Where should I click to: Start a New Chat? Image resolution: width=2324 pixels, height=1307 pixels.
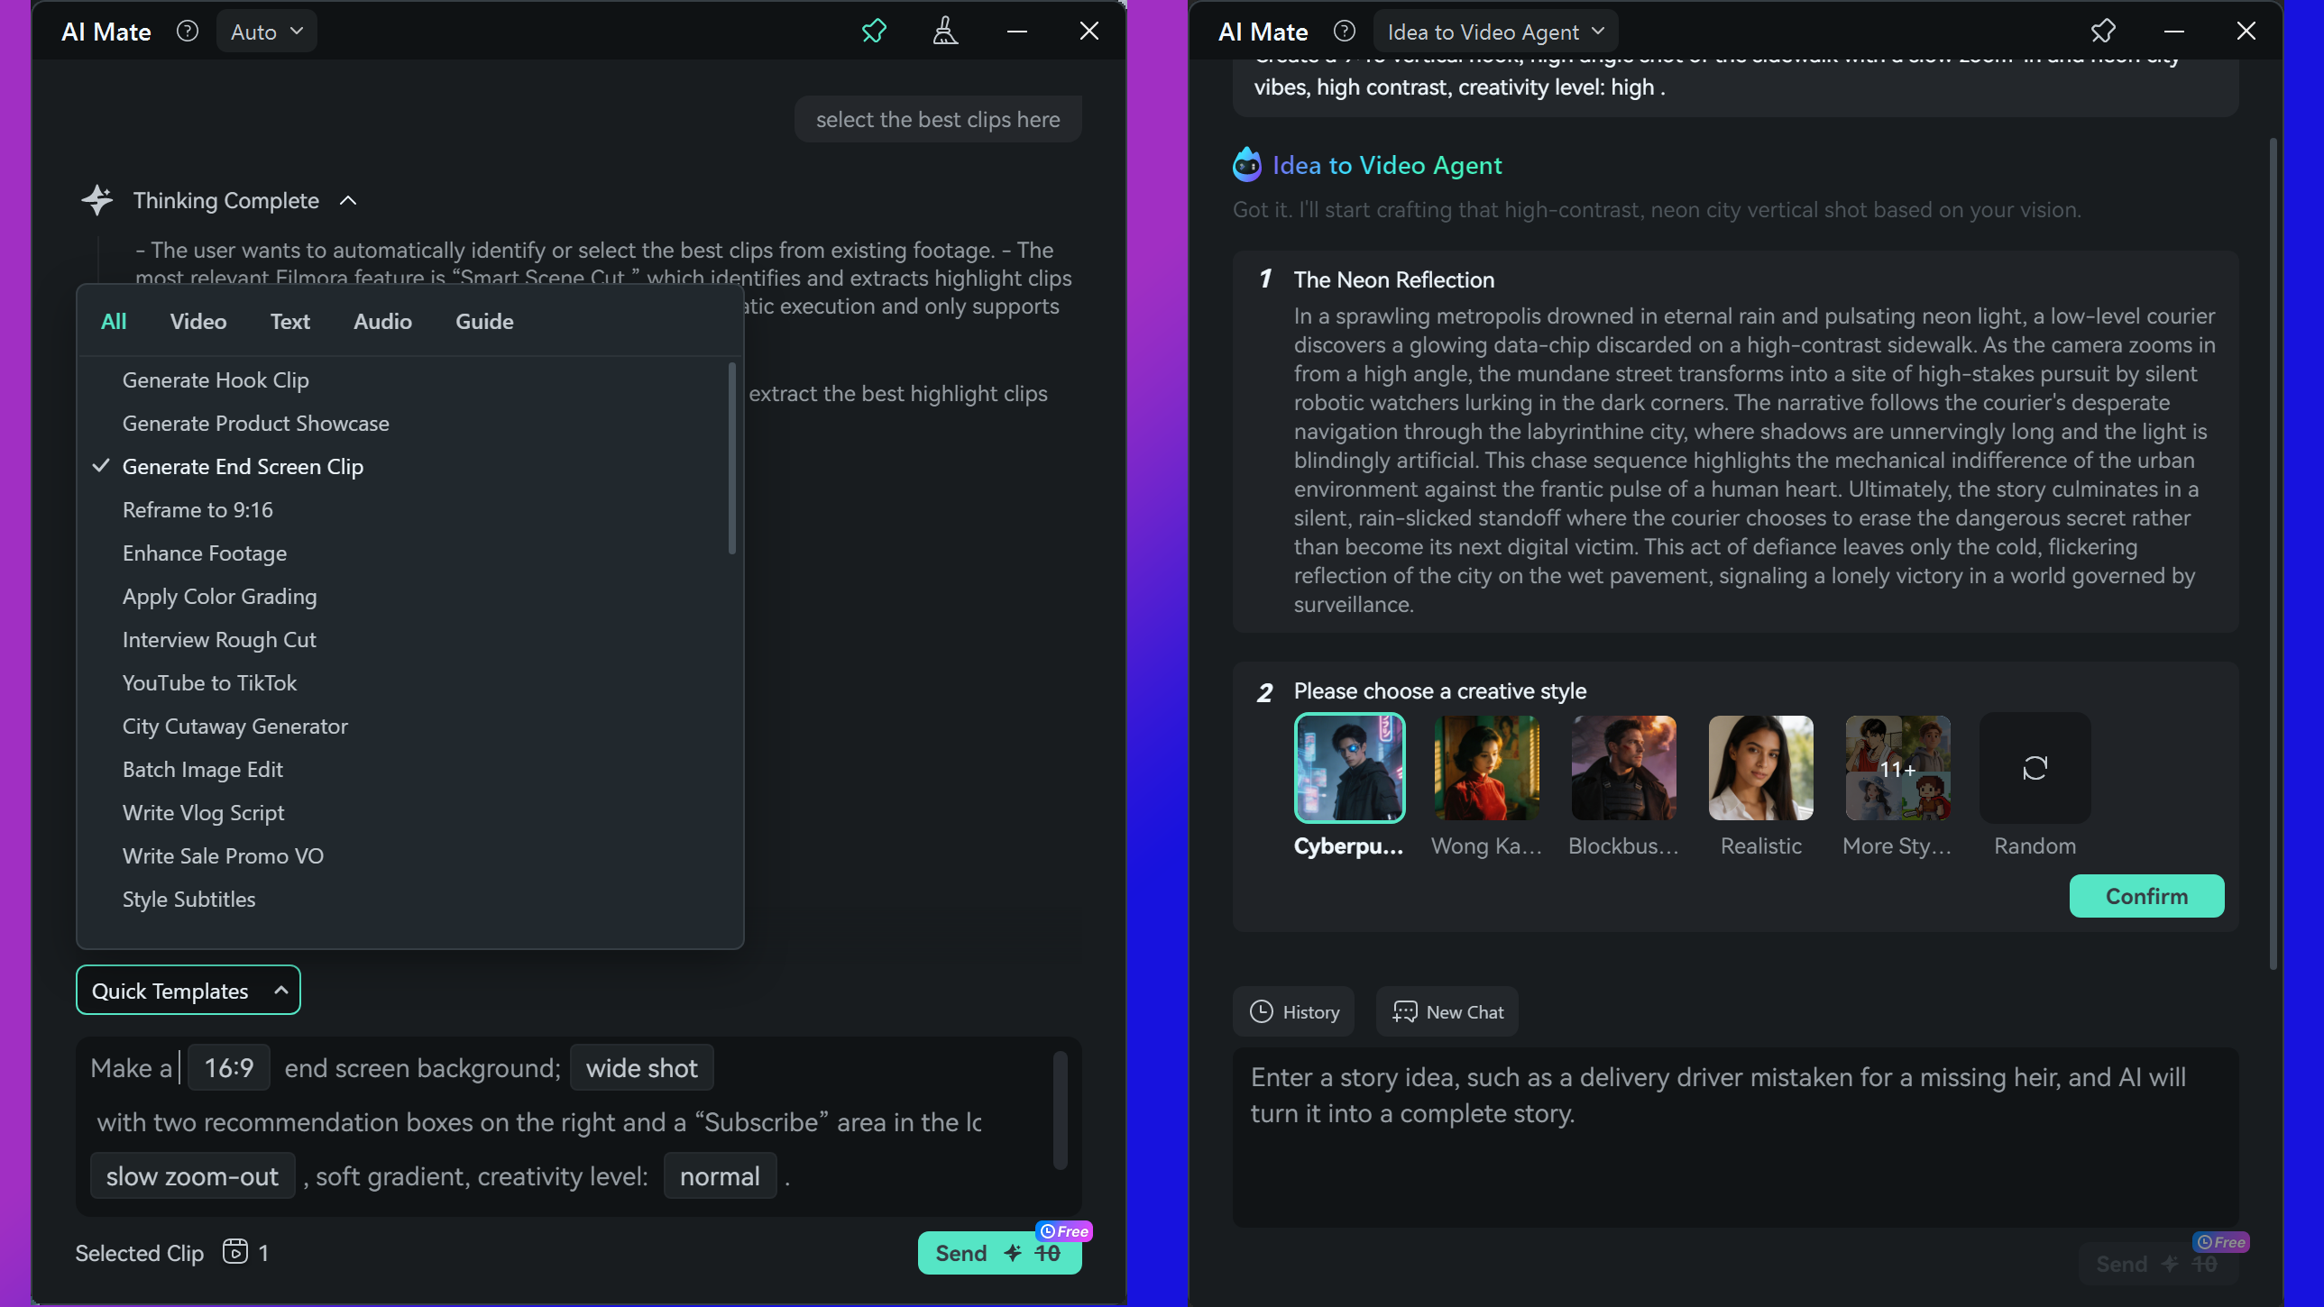tap(1447, 1011)
